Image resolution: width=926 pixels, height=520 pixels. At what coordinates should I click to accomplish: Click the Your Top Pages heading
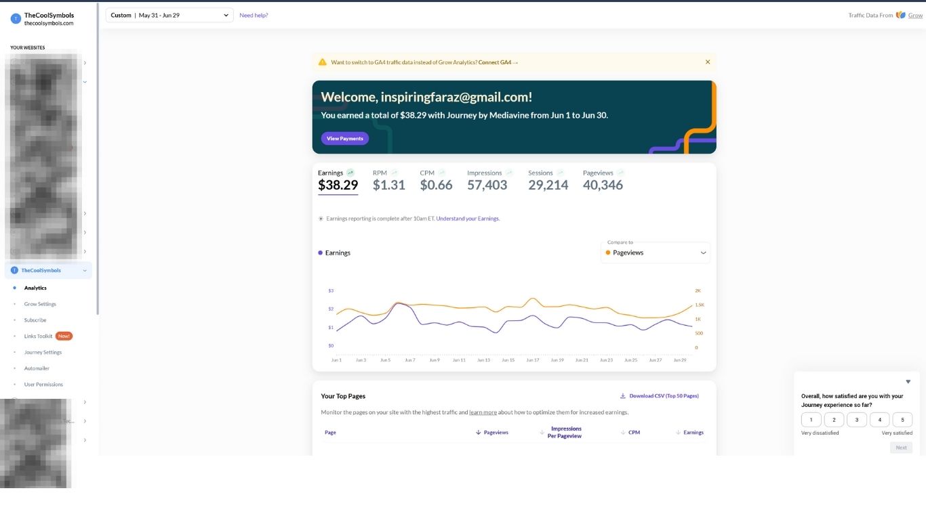343,396
